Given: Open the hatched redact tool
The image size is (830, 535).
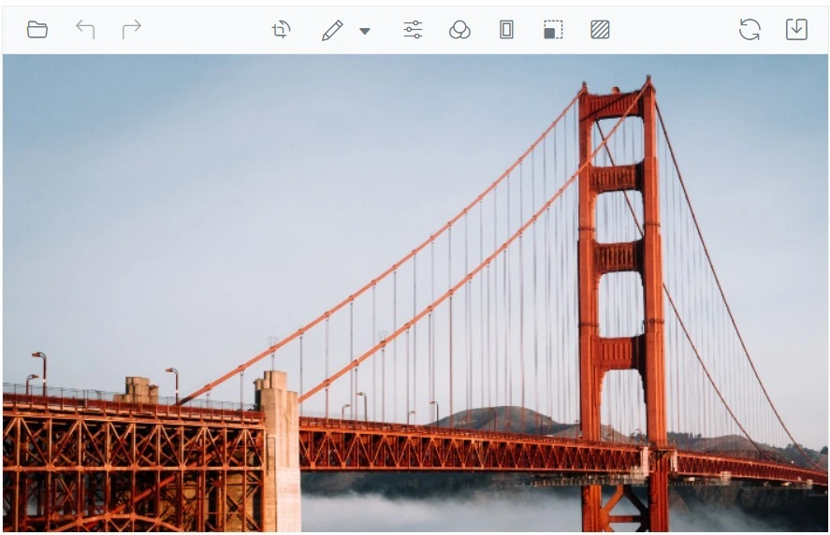Looking at the screenshot, I should click(x=600, y=30).
